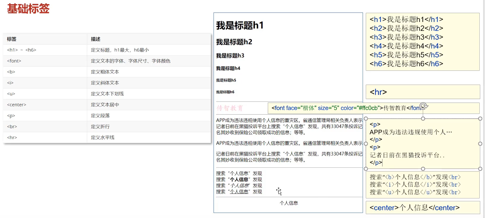Image resolution: width=485 pixels, height=218 pixels.
Task: Select the <b> tag table cell
Action: [45, 72]
